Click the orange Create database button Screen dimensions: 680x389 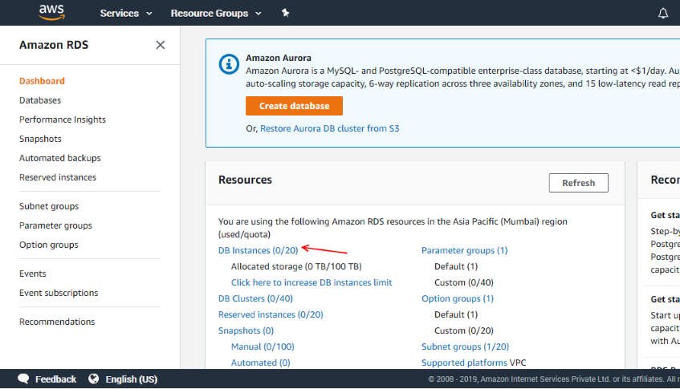tap(294, 106)
